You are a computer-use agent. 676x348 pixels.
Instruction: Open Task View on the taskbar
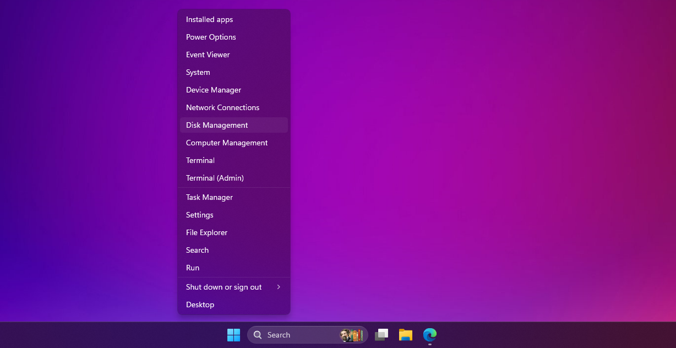pos(381,335)
